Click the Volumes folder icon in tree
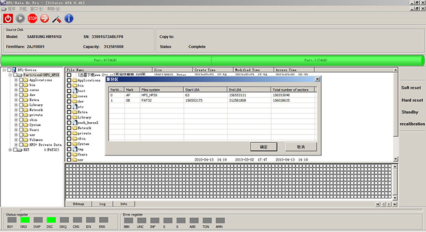The height and width of the screenshot is (232, 426). click(x=26, y=139)
